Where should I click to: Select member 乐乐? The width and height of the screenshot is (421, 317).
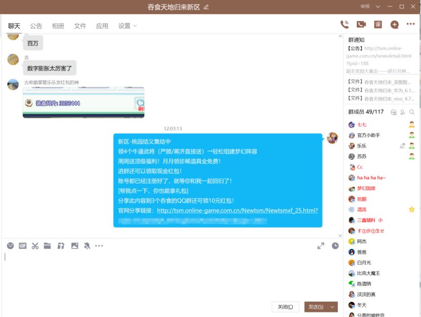pyautogui.click(x=381, y=146)
